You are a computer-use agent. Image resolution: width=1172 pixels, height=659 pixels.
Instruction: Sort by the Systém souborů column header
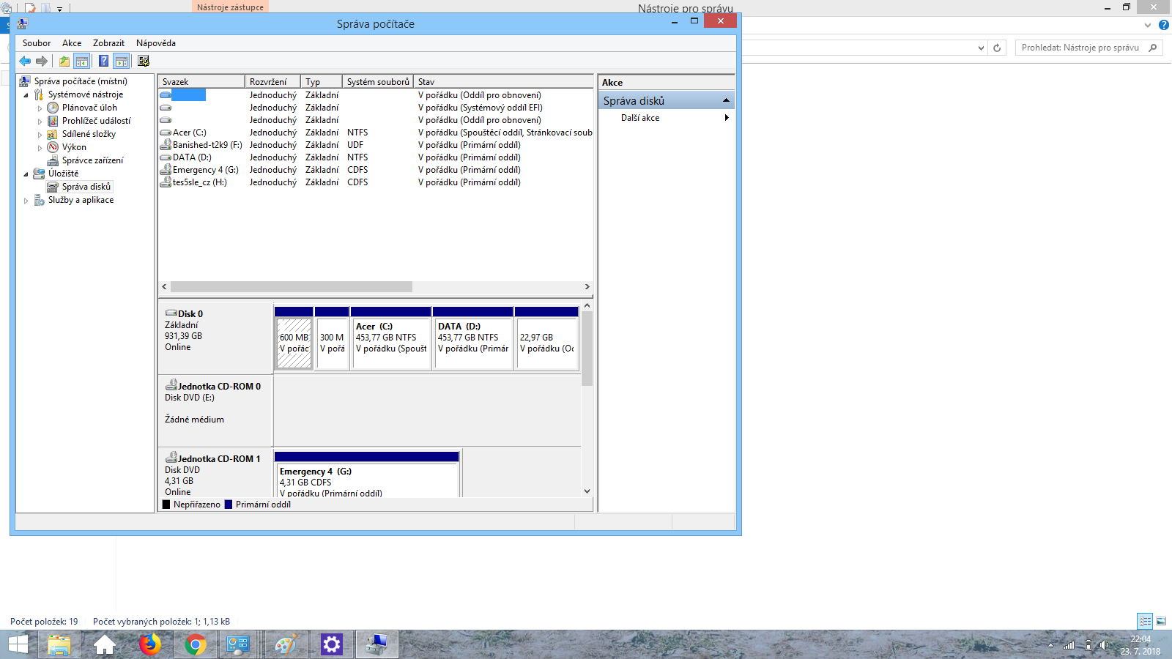click(x=378, y=82)
